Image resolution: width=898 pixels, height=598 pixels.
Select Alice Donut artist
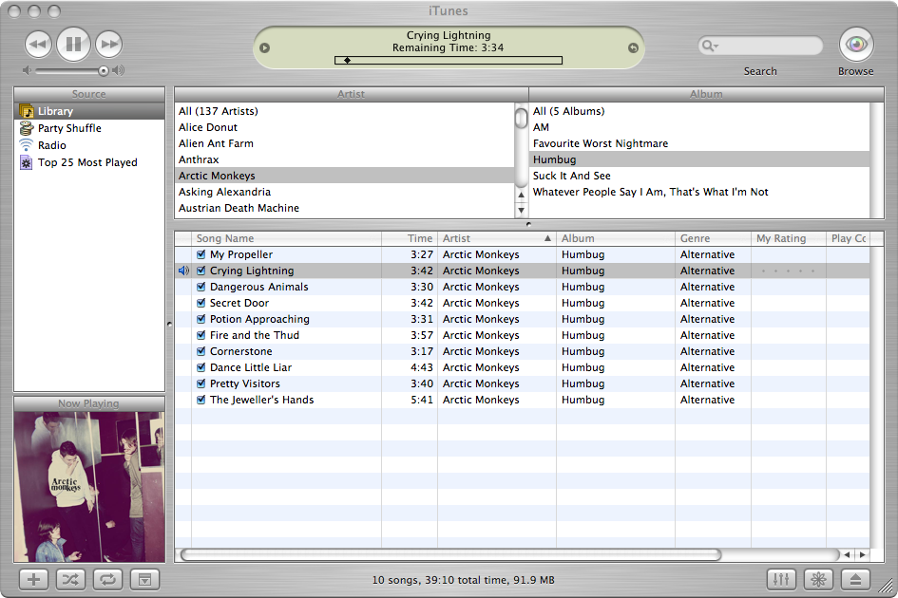(x=345, y=127)
